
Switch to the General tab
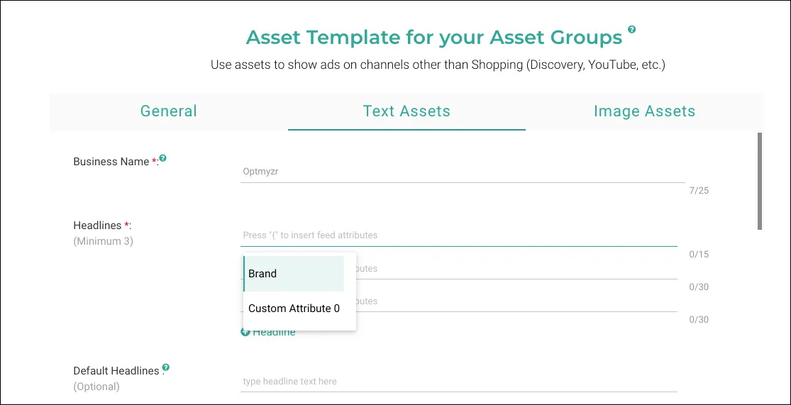pos(169,111)
